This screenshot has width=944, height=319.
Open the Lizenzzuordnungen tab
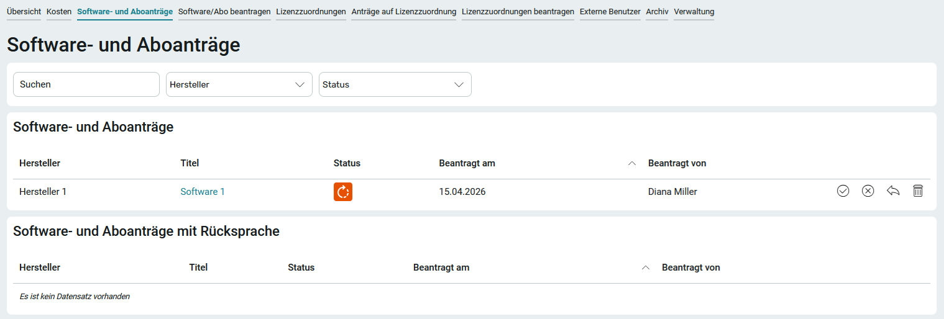[311, 12]
